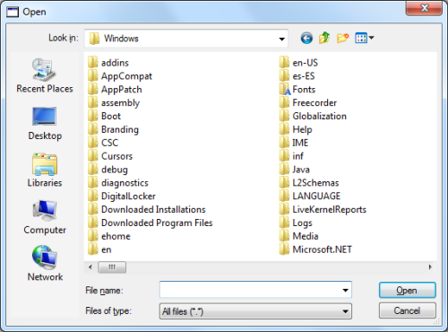Viewport: 448px width, 332px height.
Task: Open the View menu icon
Action: (x=361, y=38)
